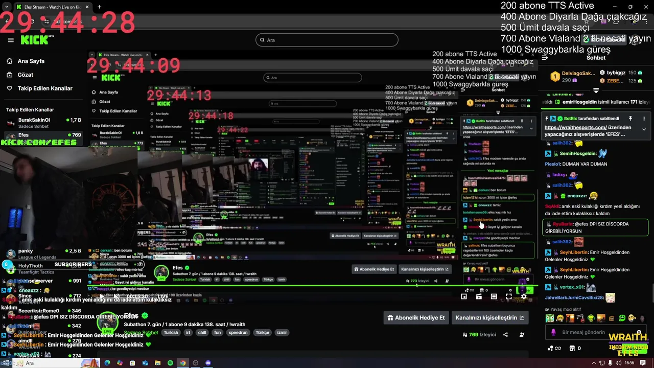This screenshot has height=368, width=654.
Task: Open pinned message three-dot menu
Action: point(643,119)
